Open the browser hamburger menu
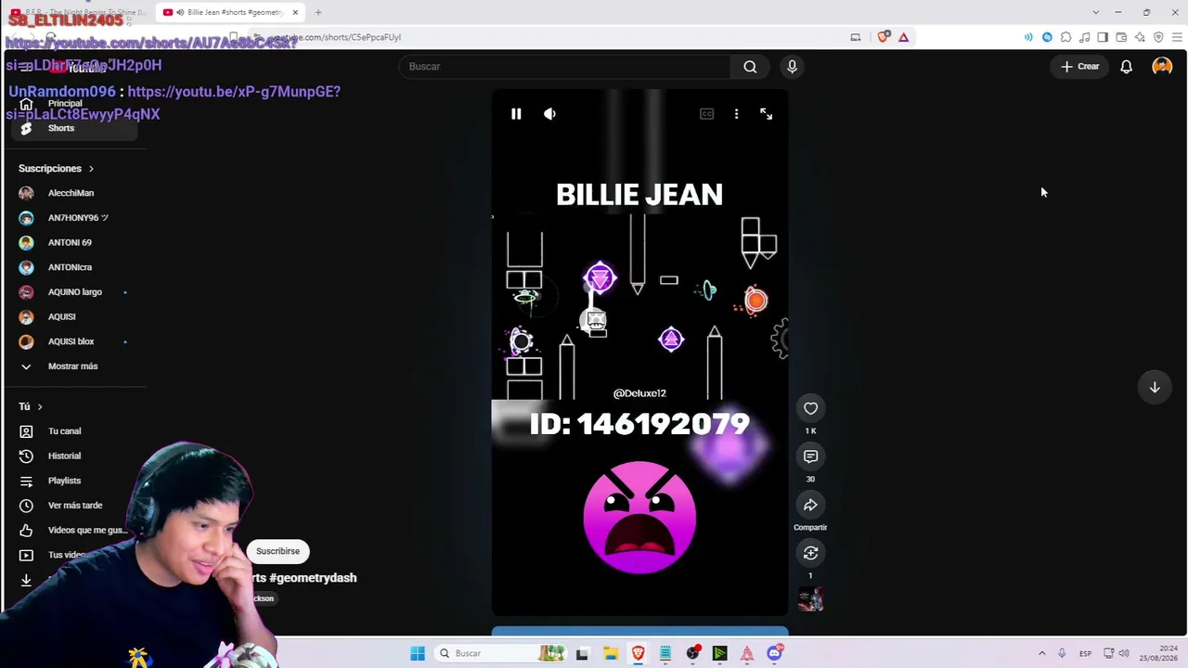Image resolution: width=1188 pixels, height=668 pixels. 1177,37
